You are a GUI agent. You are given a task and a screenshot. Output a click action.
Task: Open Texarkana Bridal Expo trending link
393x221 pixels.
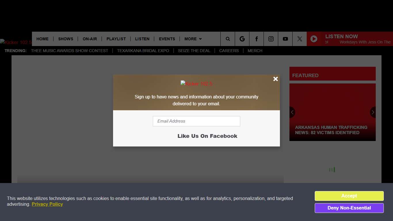tap(143, 51)
